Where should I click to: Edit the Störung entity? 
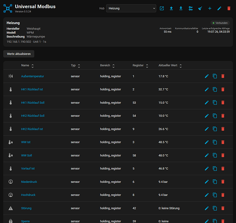(207, 208)
